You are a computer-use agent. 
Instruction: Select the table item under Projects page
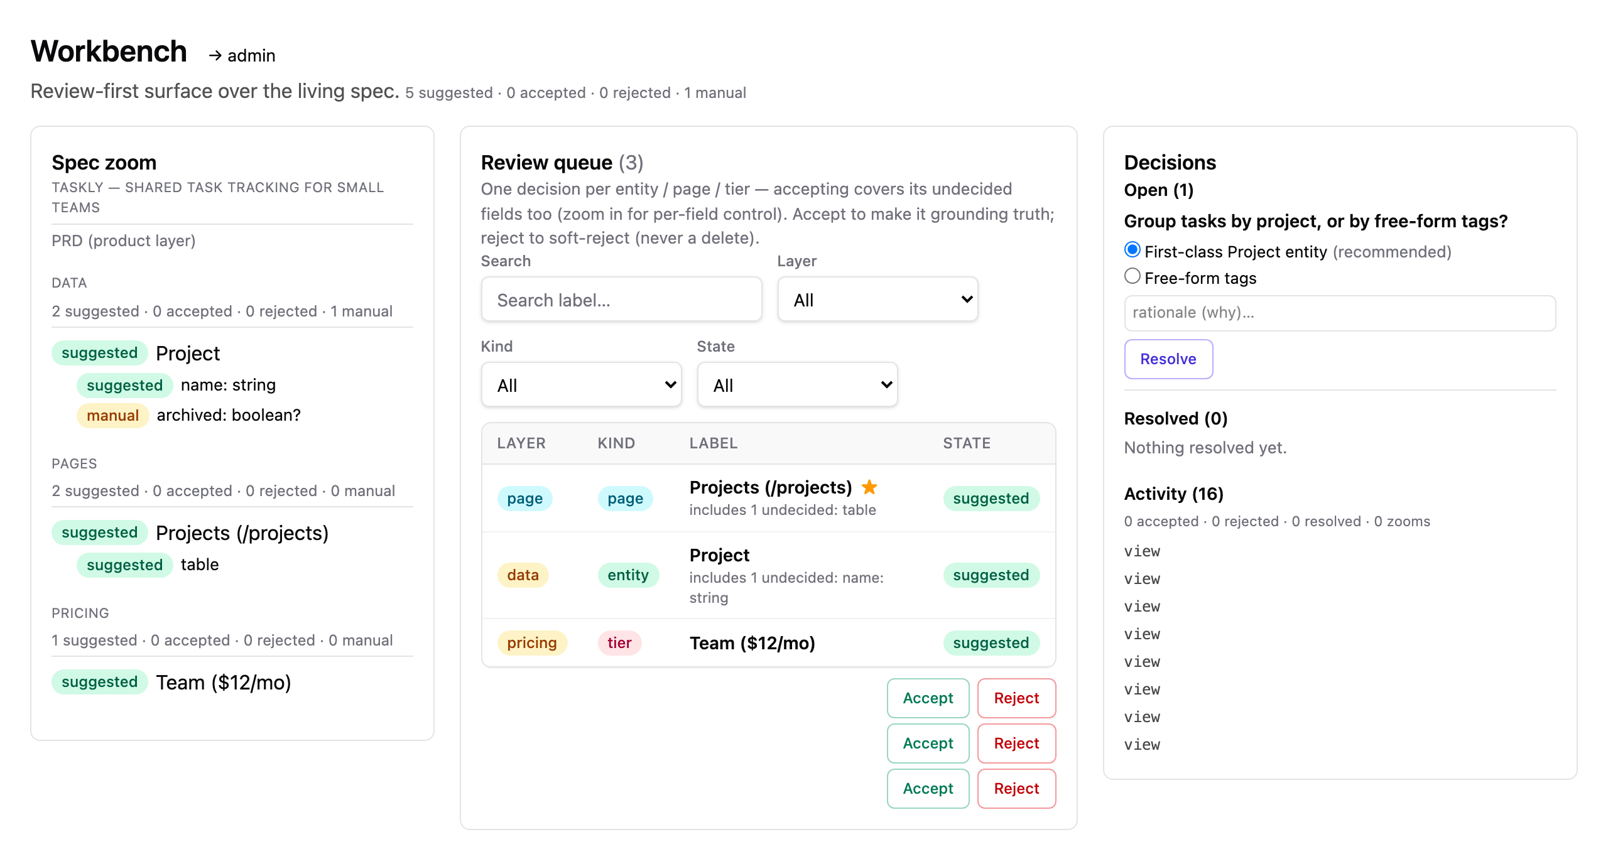[200, 565]
